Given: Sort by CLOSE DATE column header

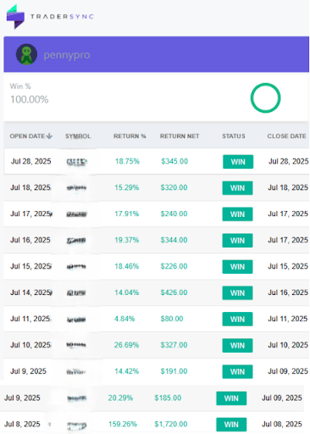Looking at the screenshot, I should point(286,136).
